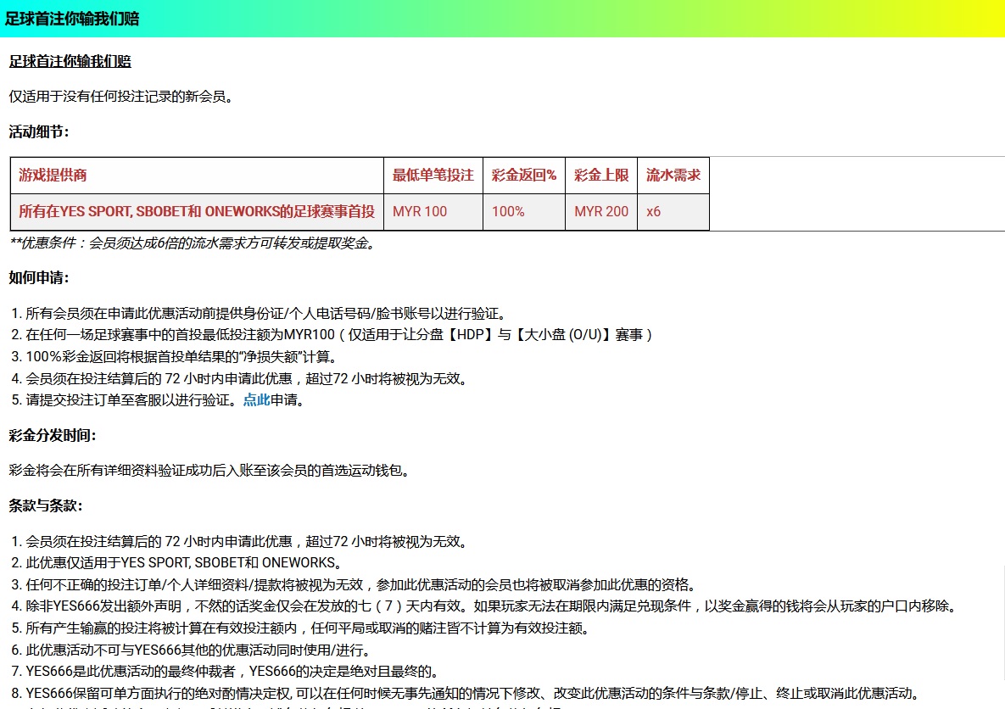Select the '游戏提供商' table column header
This screenshot has width=1005, height=709.
(53, 176)
